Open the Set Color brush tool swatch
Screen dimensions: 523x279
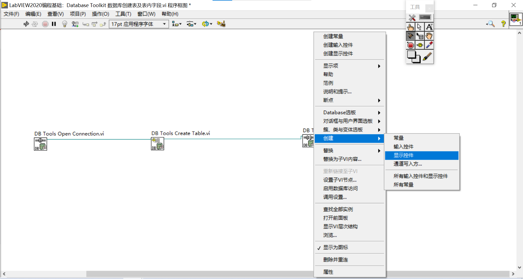(x=428, y=57)
